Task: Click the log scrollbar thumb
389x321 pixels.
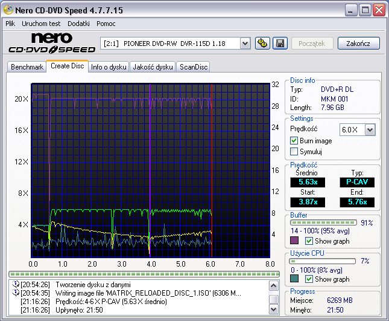Action: (273, 299)
